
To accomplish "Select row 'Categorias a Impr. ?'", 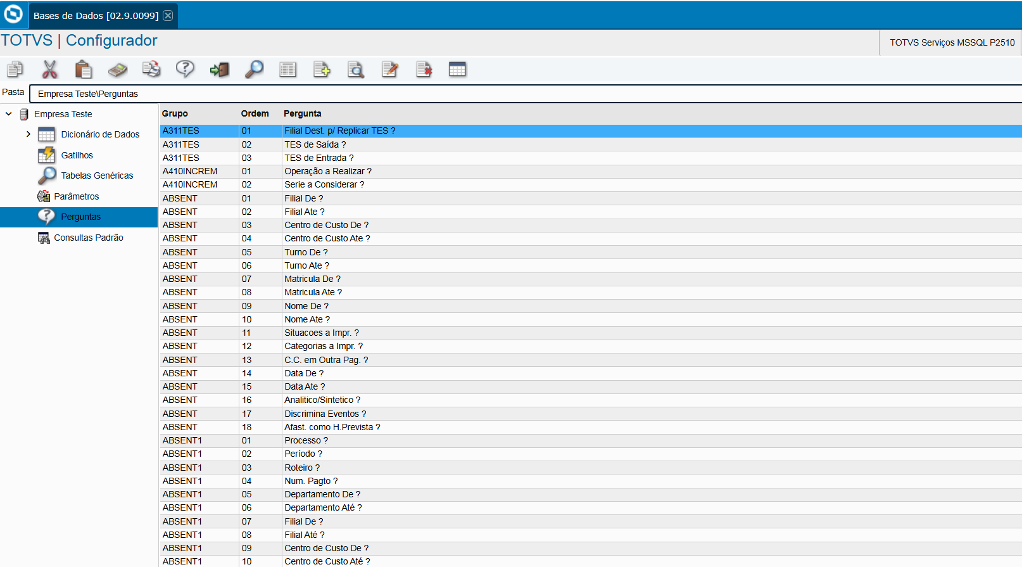I will coord(590,346).
